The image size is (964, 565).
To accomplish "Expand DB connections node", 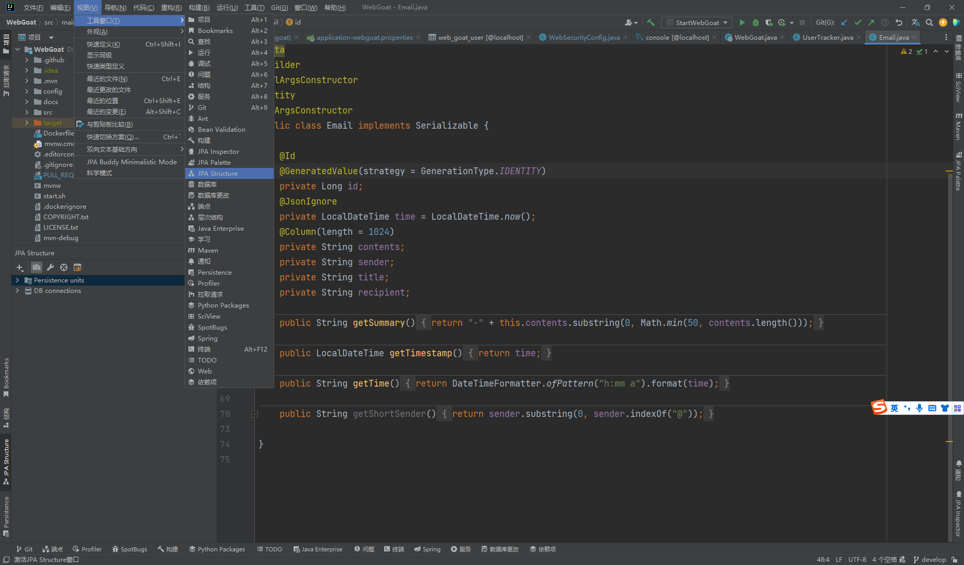I will (17, 291).
